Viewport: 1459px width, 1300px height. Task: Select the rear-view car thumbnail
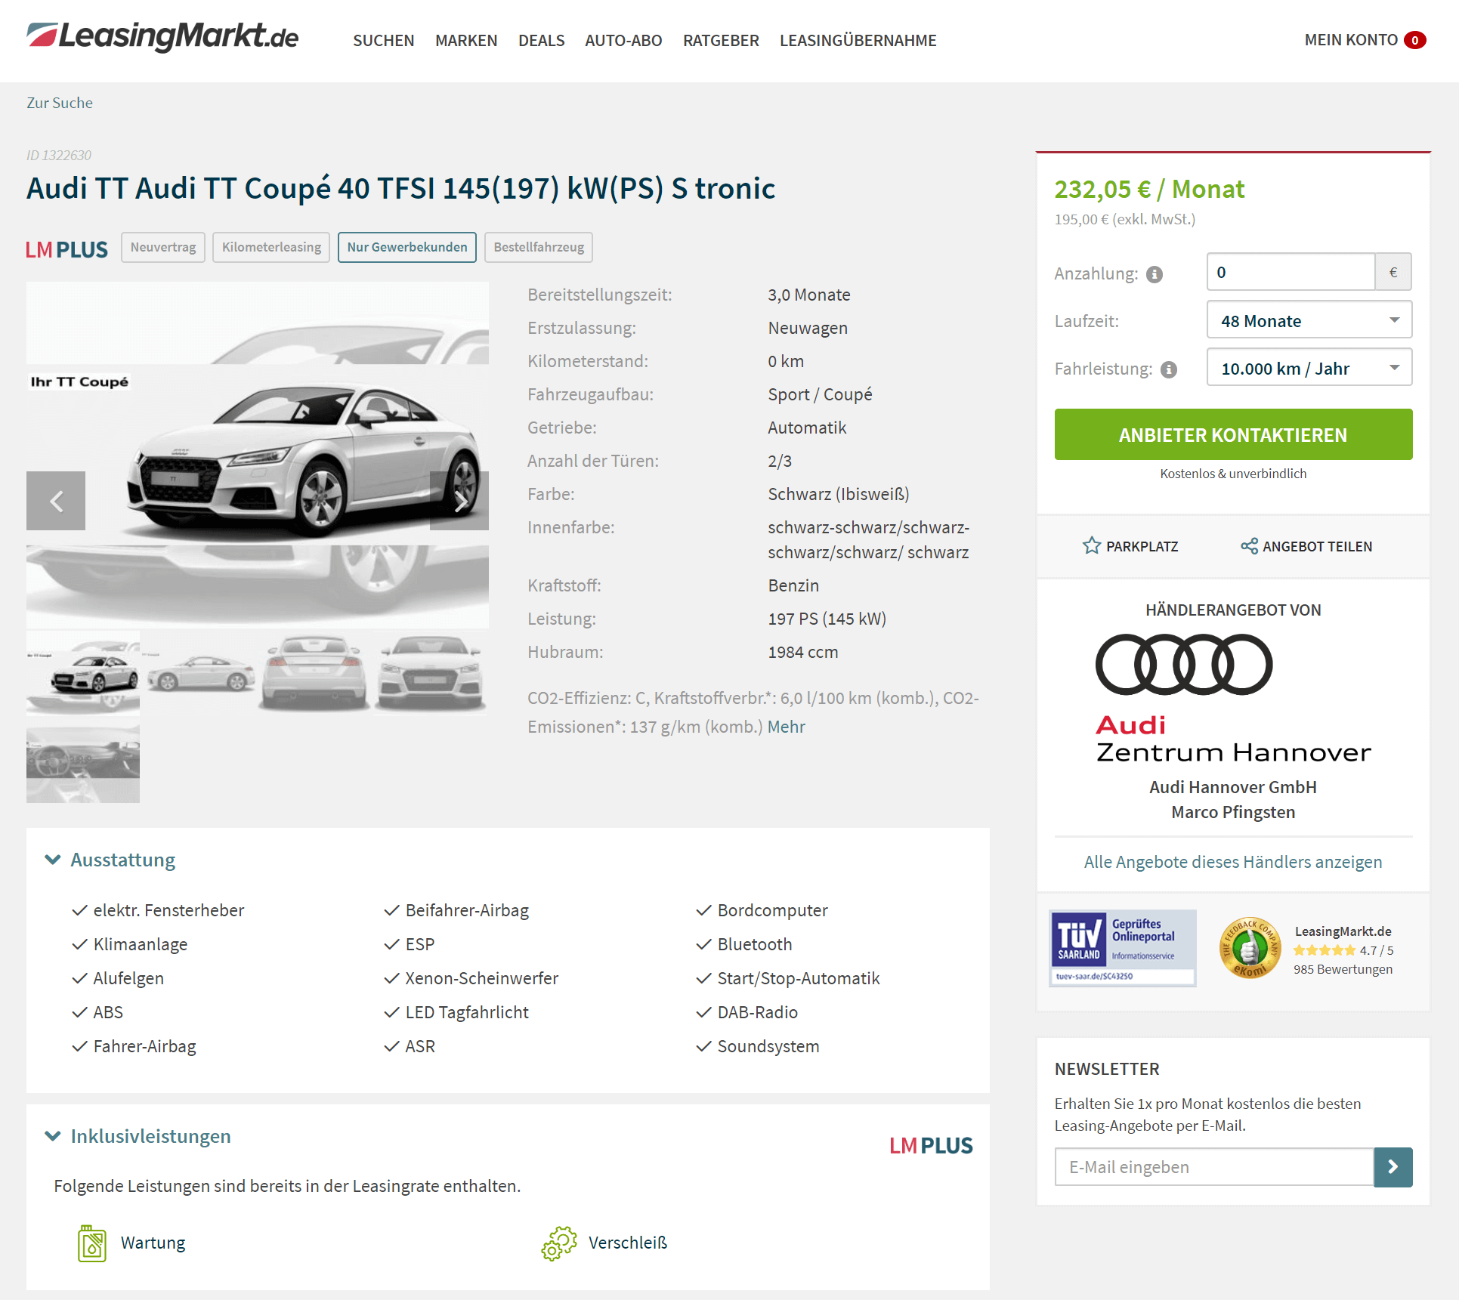[x=315, y=674]
